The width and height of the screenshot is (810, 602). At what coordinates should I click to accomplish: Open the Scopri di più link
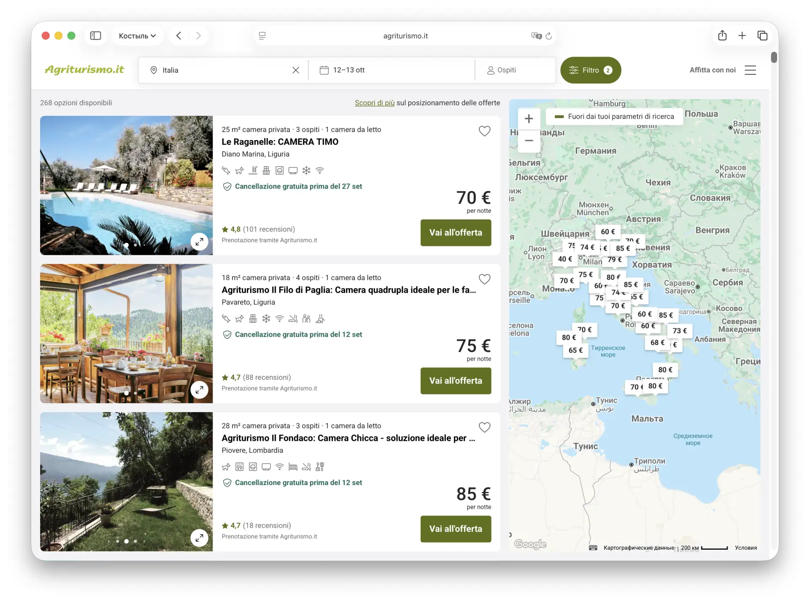pyautogui.click(x=375, y=103)
